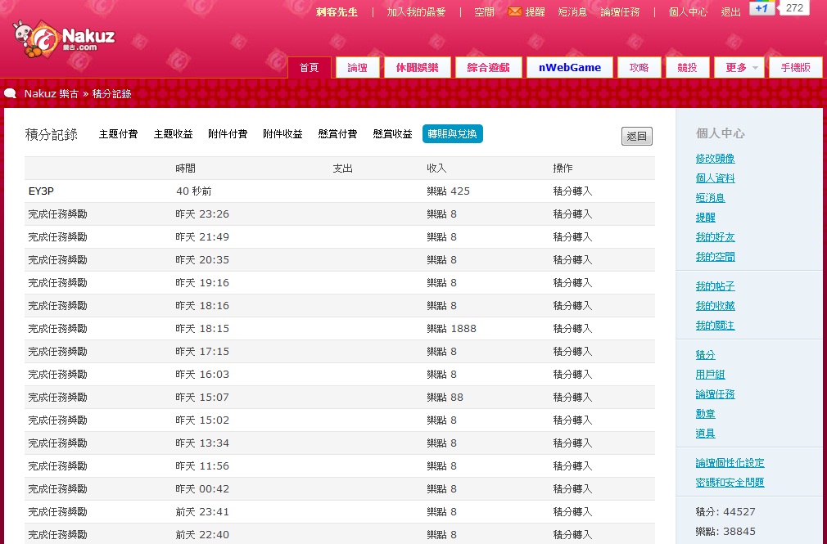Click 樂點: 38845 in sidebar
The image size is (827, 544).
point(725,532)
